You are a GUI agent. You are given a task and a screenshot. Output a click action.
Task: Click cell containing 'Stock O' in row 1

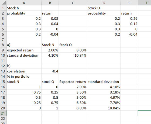click(x=104, y=8)
